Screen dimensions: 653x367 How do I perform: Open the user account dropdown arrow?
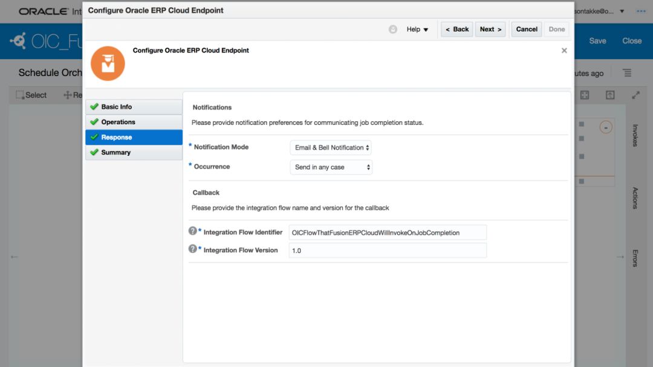(622, 11)
